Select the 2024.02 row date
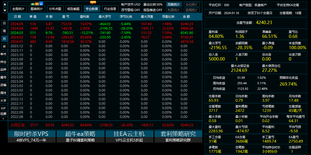The width and height of the screenshot is (311, 155). click(17, 37)
